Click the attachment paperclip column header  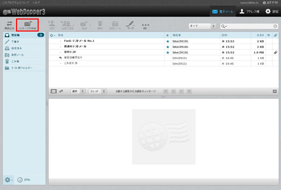coord(275,35)
